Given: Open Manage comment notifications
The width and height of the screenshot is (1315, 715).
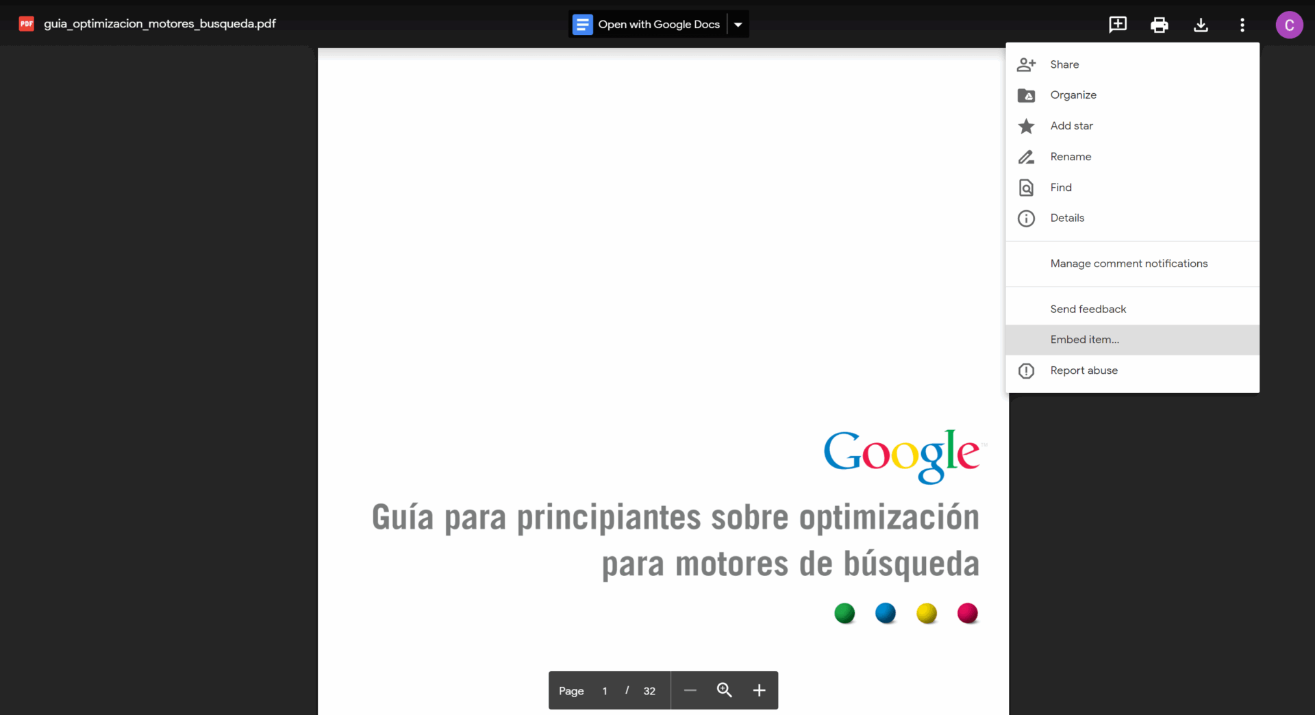Looking at the screenshot, I should [1132, 264].
